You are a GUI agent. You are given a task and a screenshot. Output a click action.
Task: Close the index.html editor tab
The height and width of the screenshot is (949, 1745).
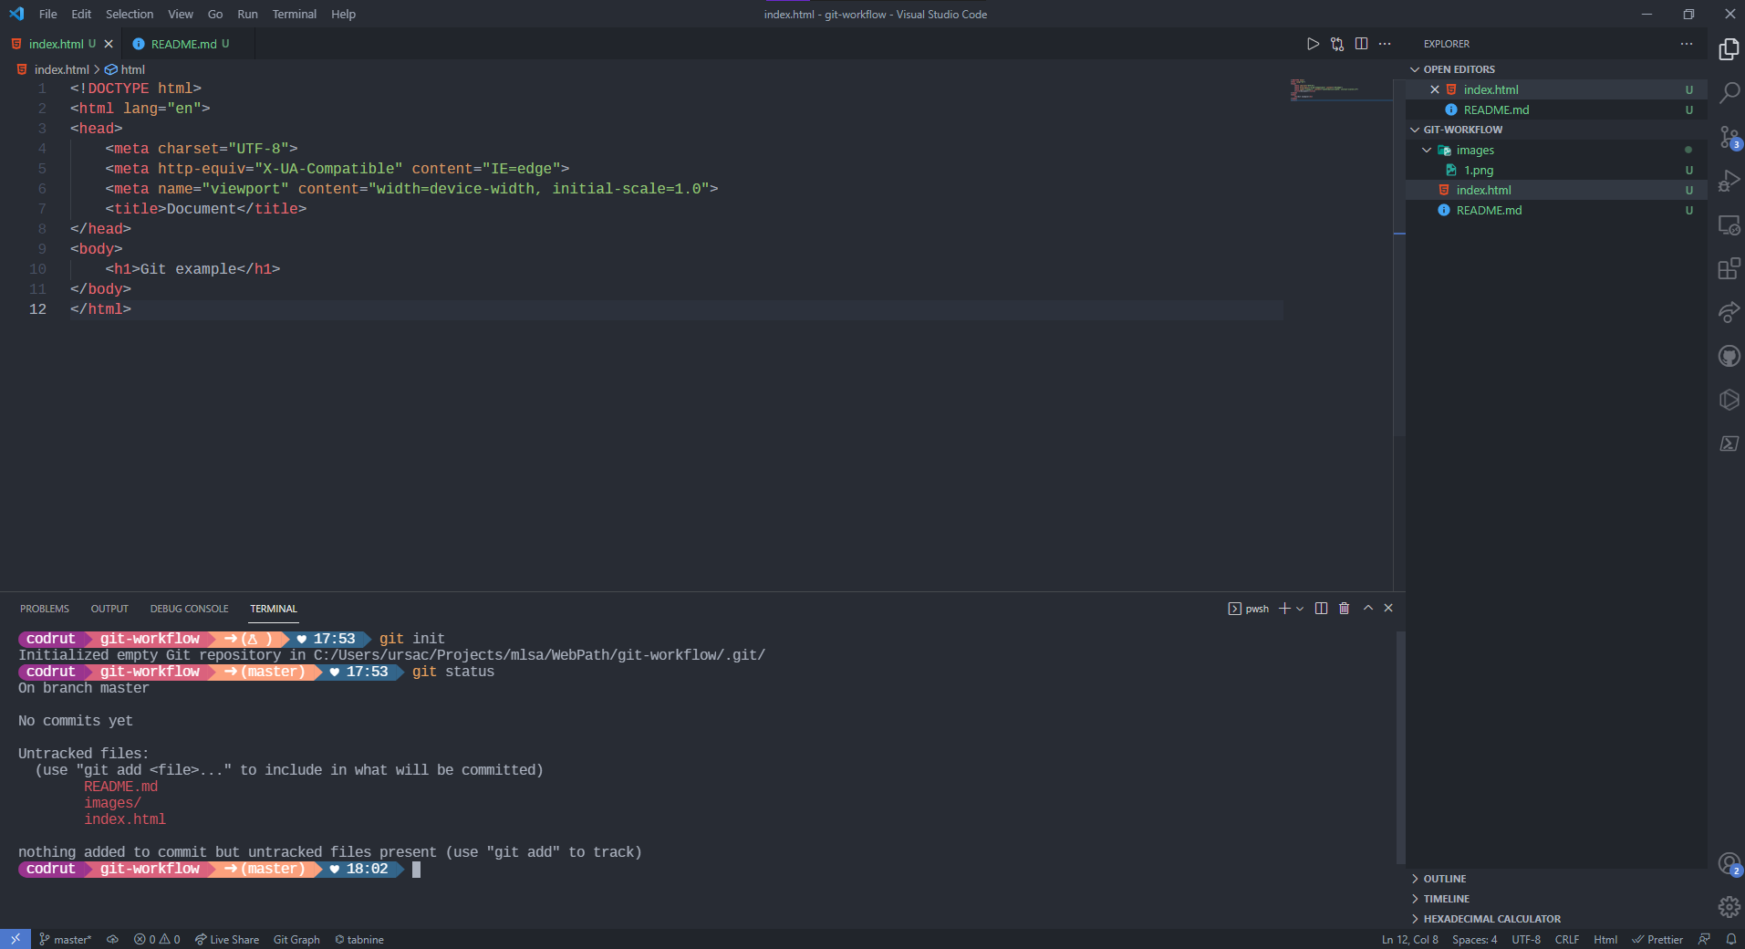point(109,44)
